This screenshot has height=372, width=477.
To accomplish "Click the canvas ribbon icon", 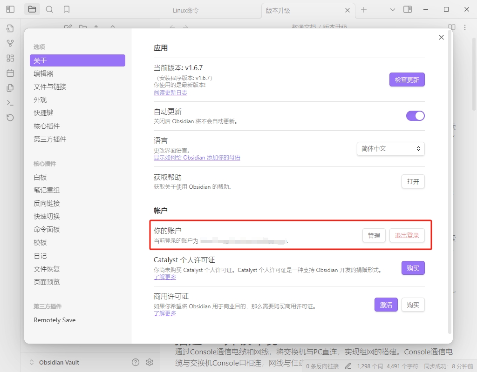I will [x=10, y=58].
